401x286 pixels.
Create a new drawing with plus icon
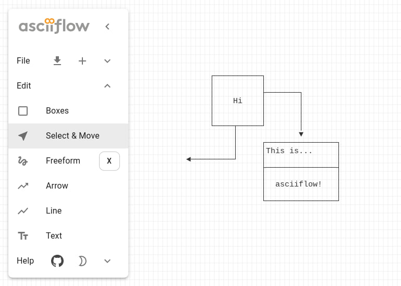click(x=82, y=61)
